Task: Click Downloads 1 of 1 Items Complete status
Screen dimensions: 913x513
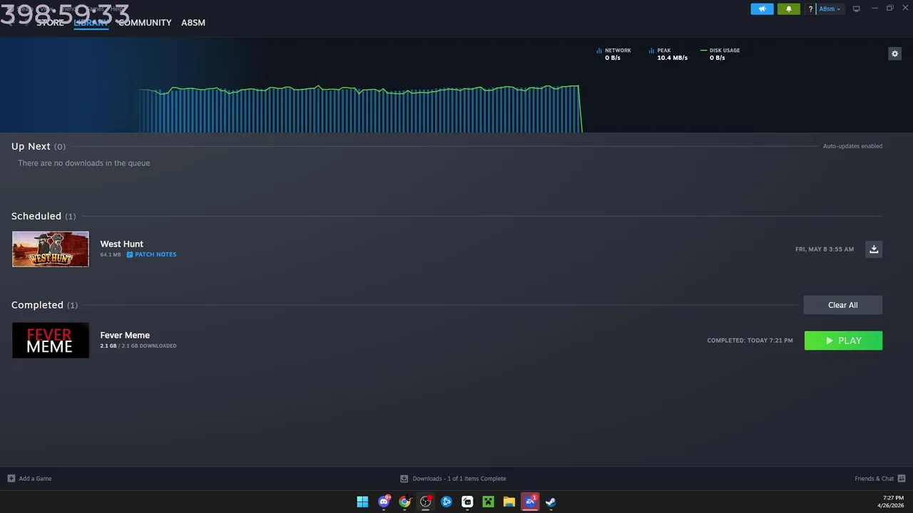Action: [453, 479]
